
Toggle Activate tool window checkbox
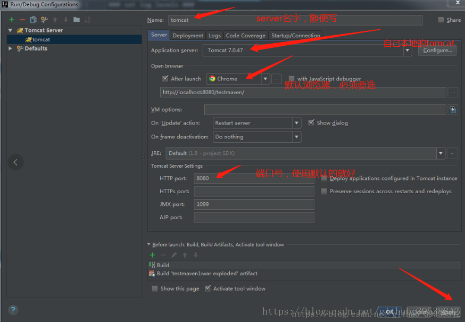point(208,288)
